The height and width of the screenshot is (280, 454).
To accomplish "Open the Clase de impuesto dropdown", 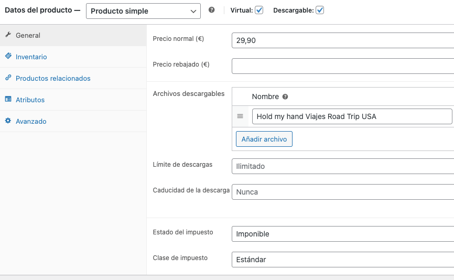I will point(343,260).
